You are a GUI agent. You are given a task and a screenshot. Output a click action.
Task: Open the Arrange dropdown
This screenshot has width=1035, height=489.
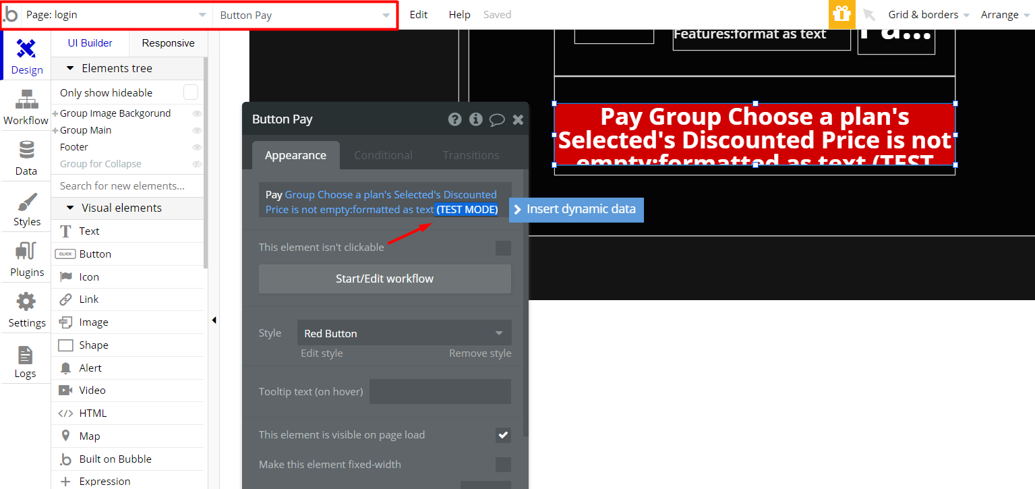tap(1005, 15)
